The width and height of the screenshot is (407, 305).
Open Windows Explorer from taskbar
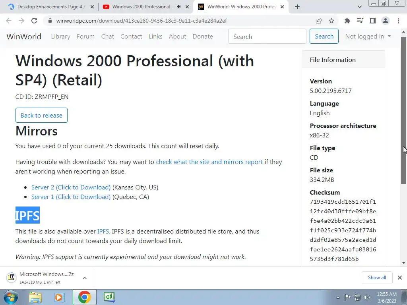pos(35,297)
